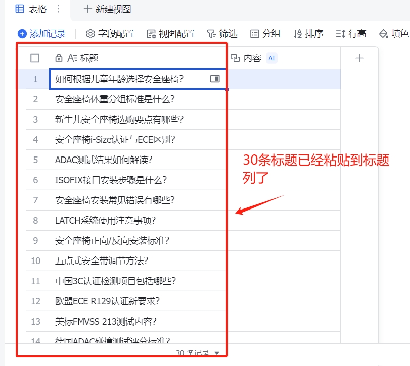Select cell 五点式安全带调节方法?
This screenshot has height=366, width=410.
(138, 261)
